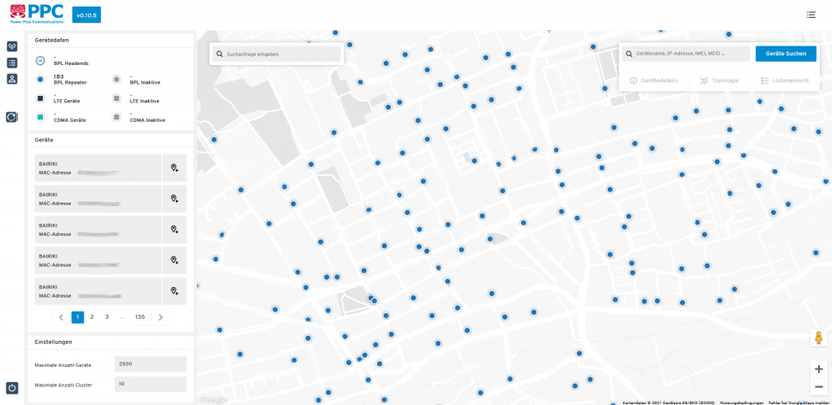Click the magnifier icon in device search field
Viewport: 832px width, 405px height.
630,54
